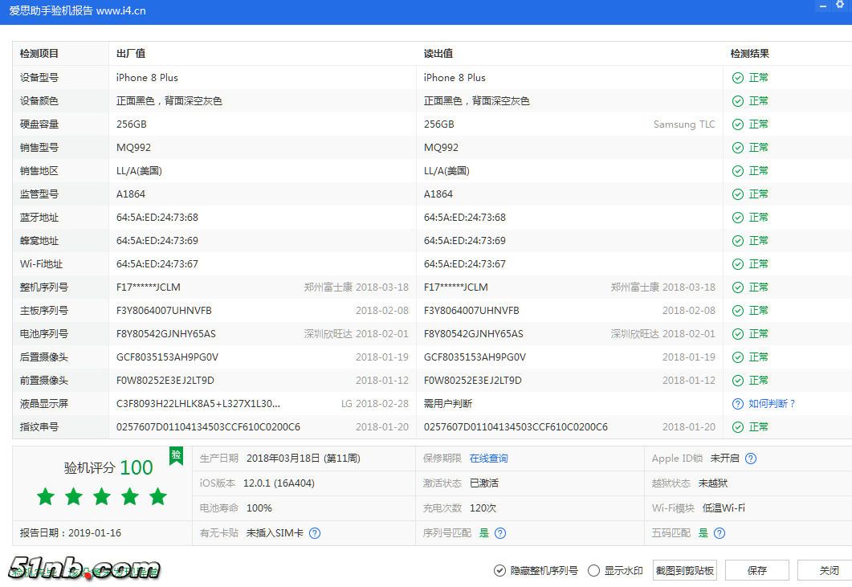
Task: Click the check icon next to 蓝牙地址 result
Action: 737,217
